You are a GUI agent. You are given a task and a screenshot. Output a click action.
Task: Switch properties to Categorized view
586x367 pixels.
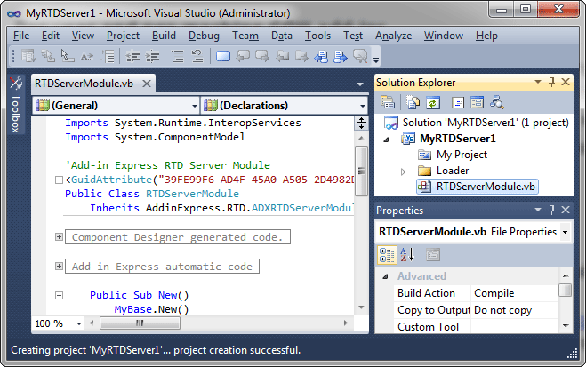[387, 255]
